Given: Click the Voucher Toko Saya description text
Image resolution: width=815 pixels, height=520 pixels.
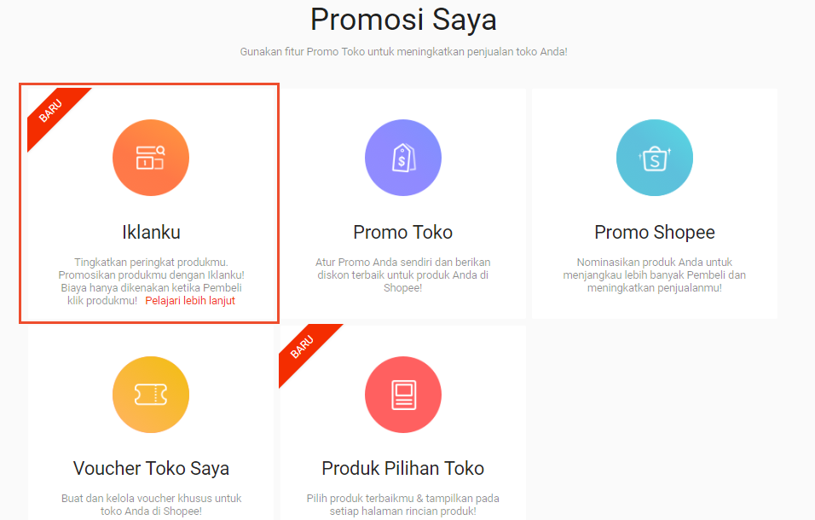Looking at the screenshot, I should [x=151, y=505].
